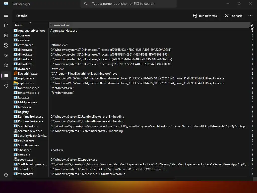
Task: Sort by Name column header
Action: (30, 25)
